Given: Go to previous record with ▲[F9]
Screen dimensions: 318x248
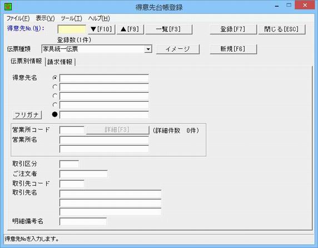Looking at the screenshot, I should [130, 29].
